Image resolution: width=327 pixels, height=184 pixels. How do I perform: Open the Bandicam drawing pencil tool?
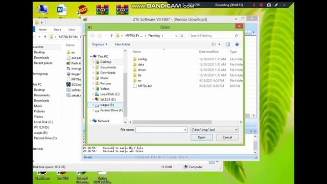click(x=276, y=5)
